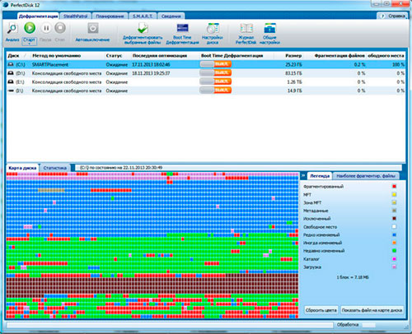Open Настройки диска icon
Image resolution: width=412 pixels, height=334 pixels.
(x=213, y=28)
